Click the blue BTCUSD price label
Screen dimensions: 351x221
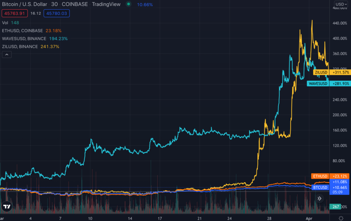click(320, 187)
